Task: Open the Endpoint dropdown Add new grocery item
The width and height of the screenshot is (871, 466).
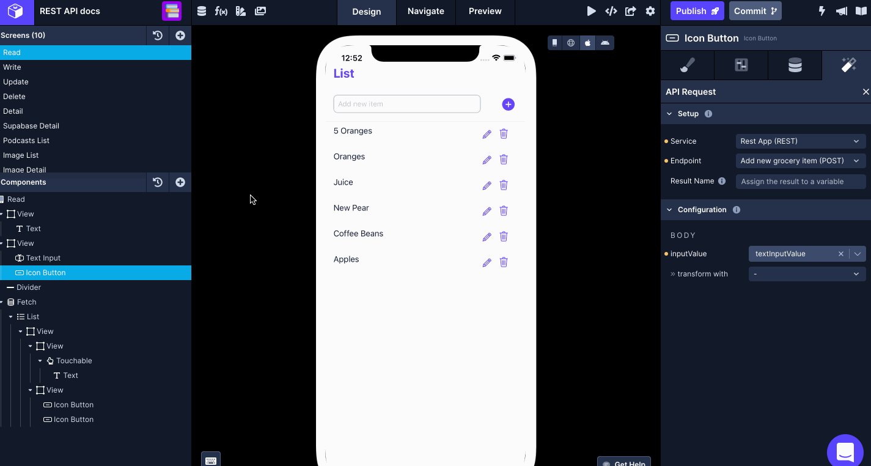Action: (x=801, y=161)
